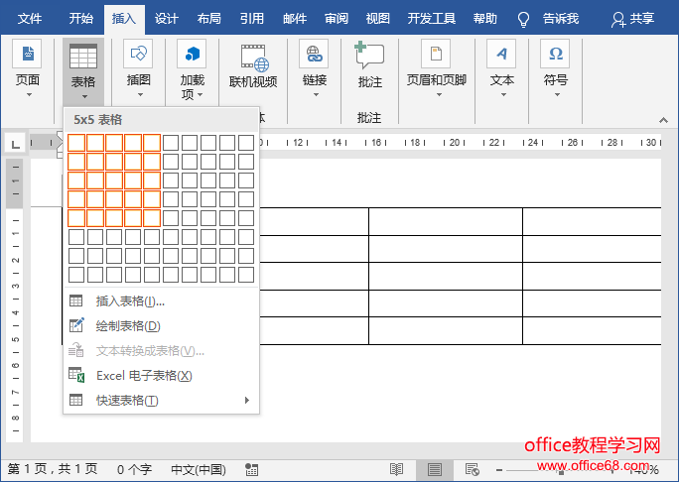
Task: Click the top-left cell of table grid
Action: click(x=76, y=143)
